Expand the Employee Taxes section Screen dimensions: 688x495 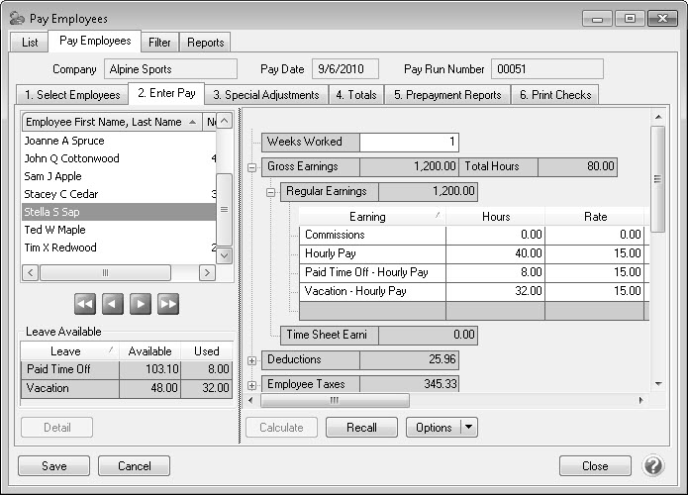tap(251, 385)
